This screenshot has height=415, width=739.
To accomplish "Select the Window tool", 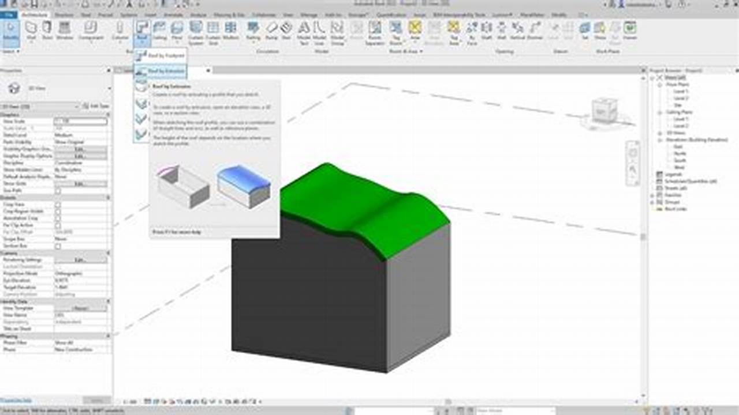I will point(64,28).
